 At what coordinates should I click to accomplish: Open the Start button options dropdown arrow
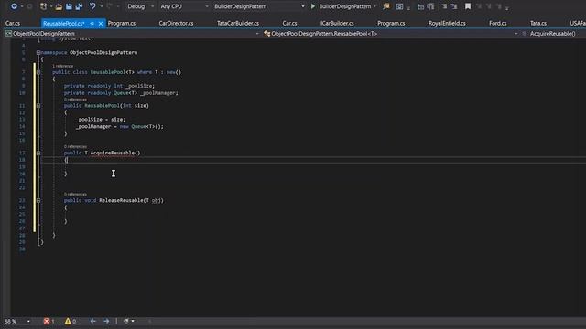coord(374,6)
